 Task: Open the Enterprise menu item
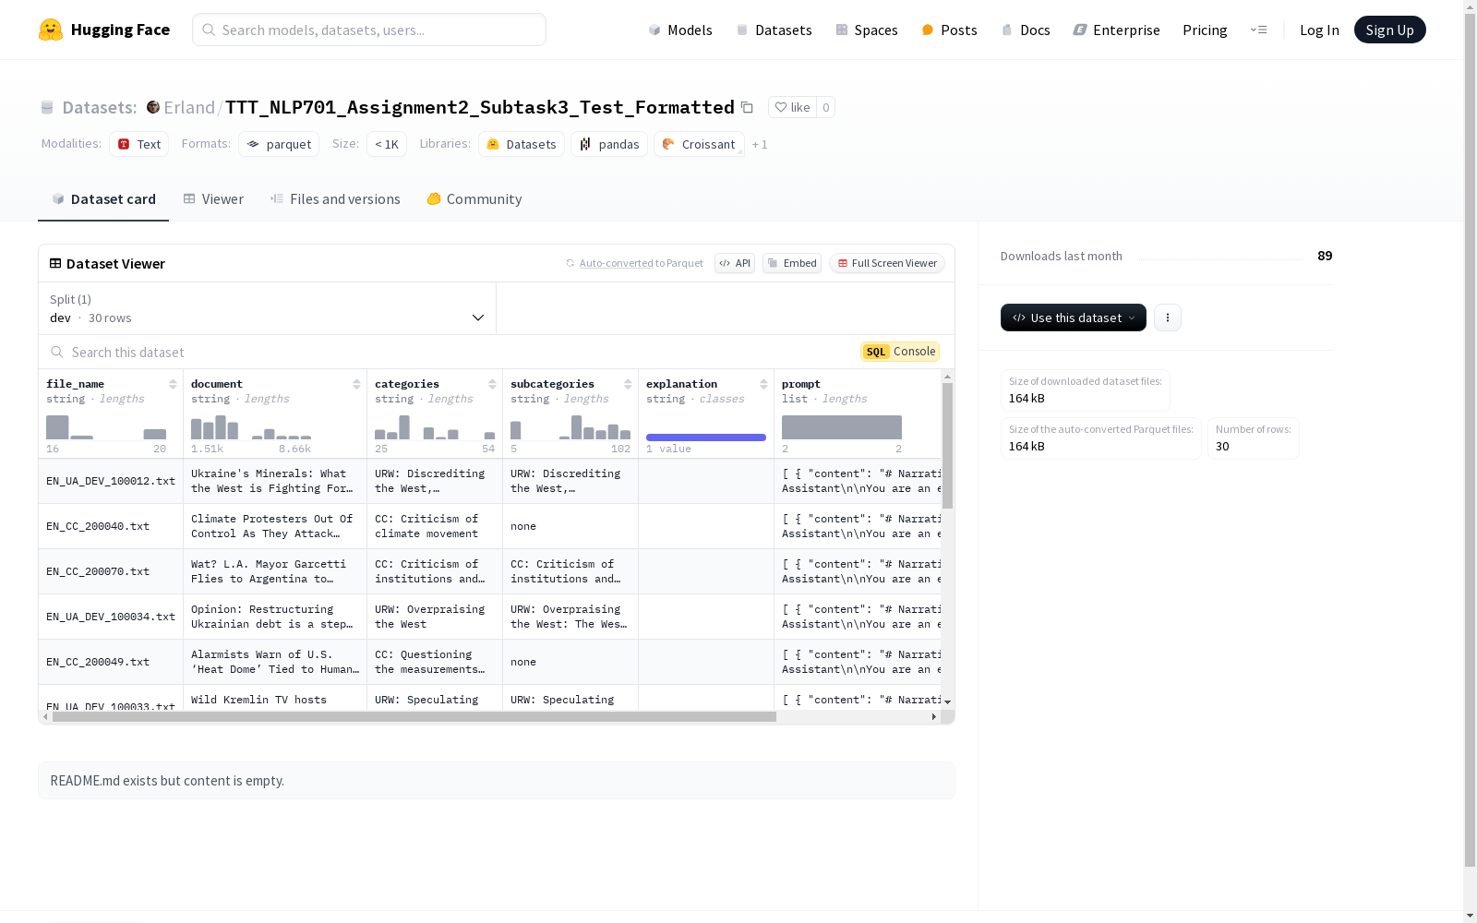(1116, 30)
